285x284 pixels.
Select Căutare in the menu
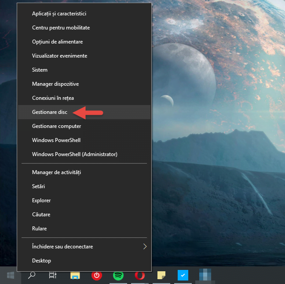click(x=84, y=215)
